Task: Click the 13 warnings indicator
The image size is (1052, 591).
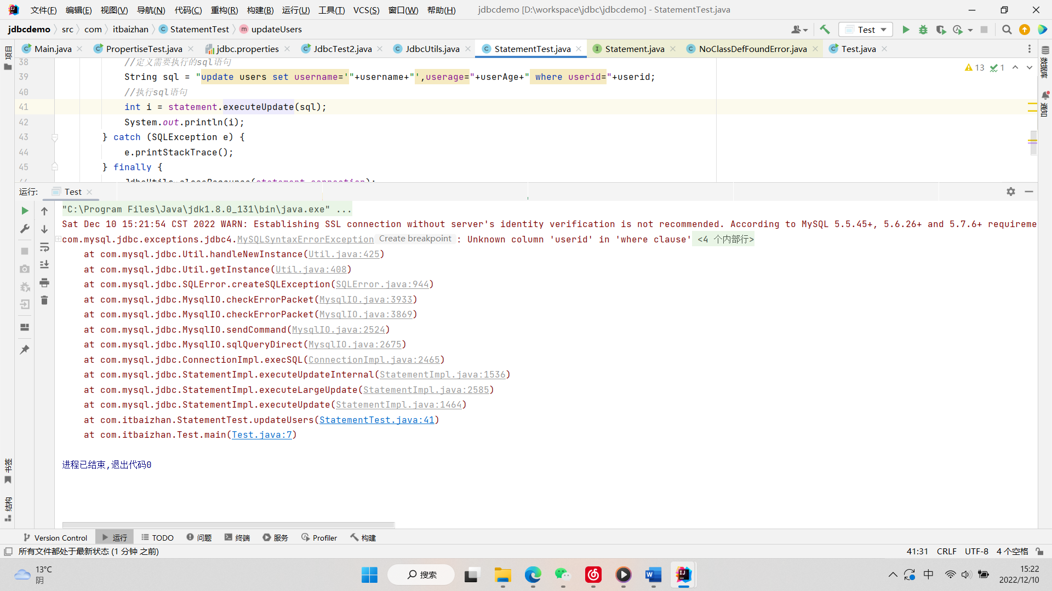Action: pyautogui.click(x=975, y=67)
